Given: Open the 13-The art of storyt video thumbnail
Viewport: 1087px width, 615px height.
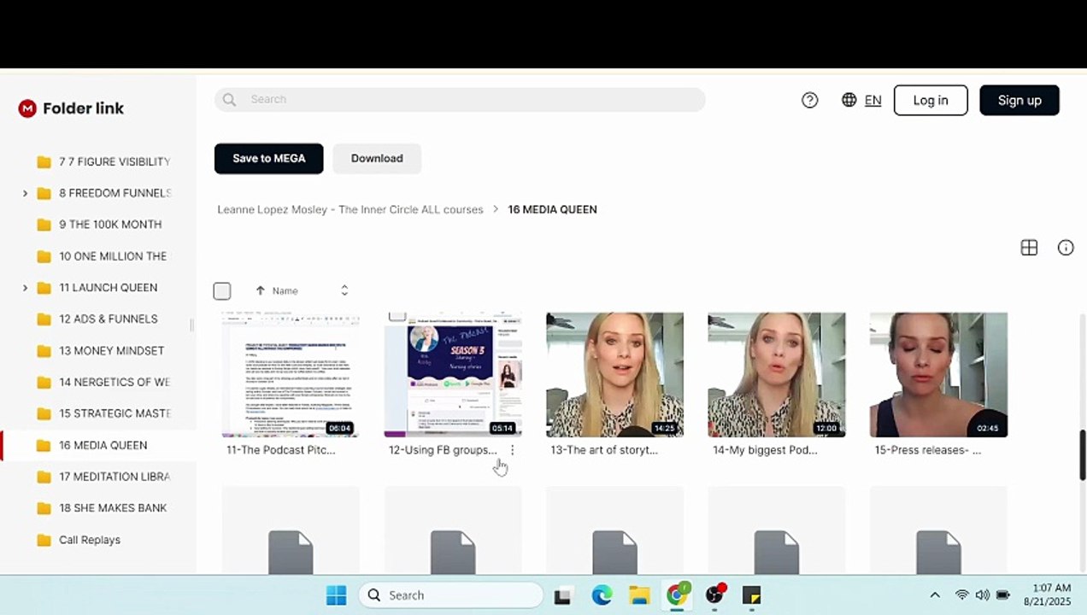Looking at the screenshot, I should [614, 375].
